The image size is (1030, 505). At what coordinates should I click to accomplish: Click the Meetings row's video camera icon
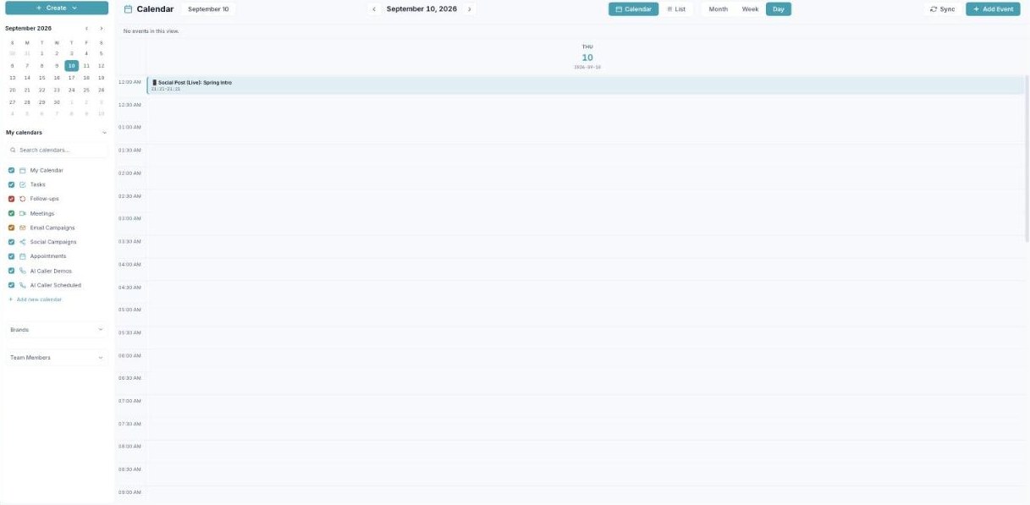coord(23,213)
